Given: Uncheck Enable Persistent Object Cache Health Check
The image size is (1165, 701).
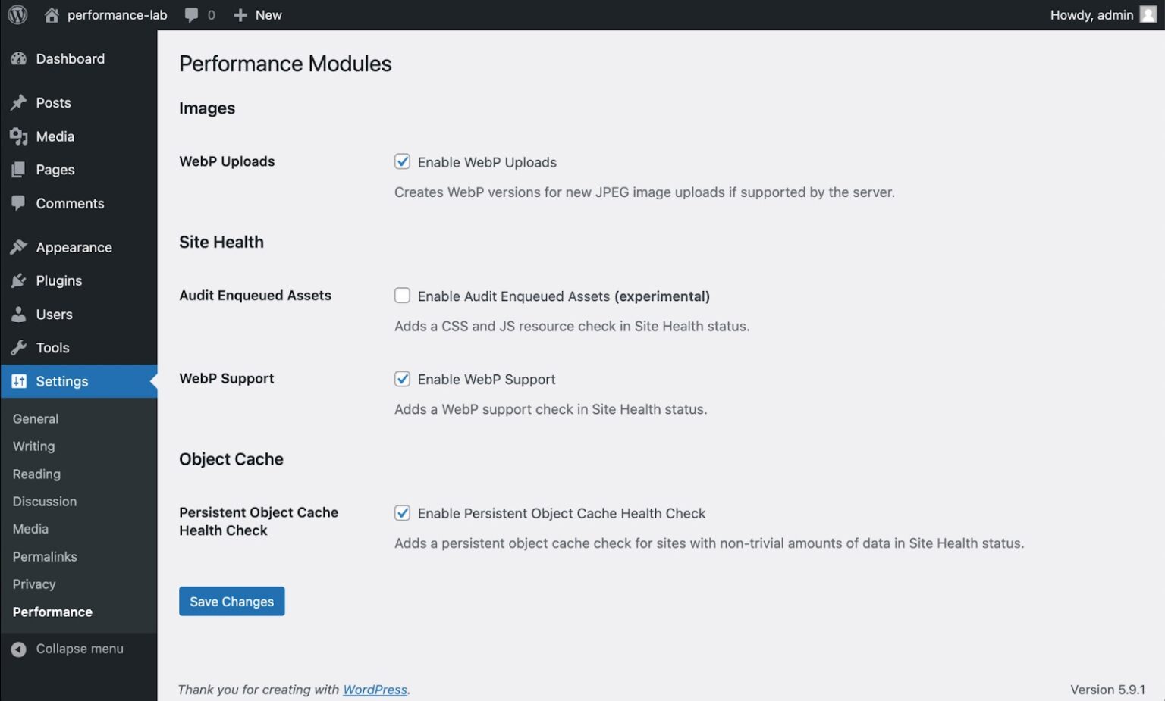Looking at the screenshot, I should pos(402,513).
